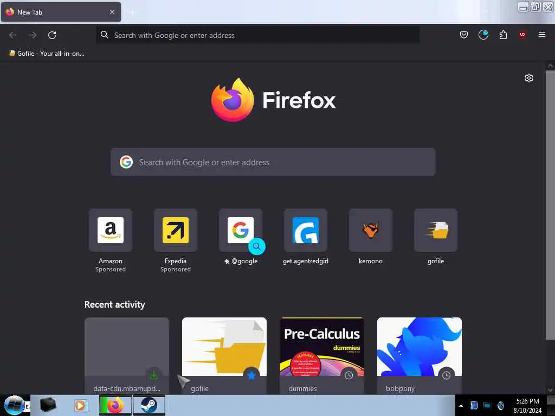This screenshot has height=416, width=555.
Task: Open data-cdn.mbamupd recent activity card
Action: pyautogui.click(x=127, y=356)
